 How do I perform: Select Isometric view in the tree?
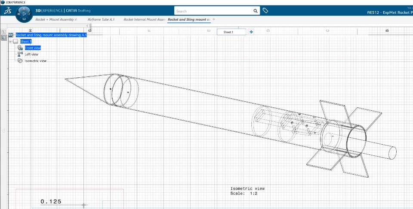(36, 61)
